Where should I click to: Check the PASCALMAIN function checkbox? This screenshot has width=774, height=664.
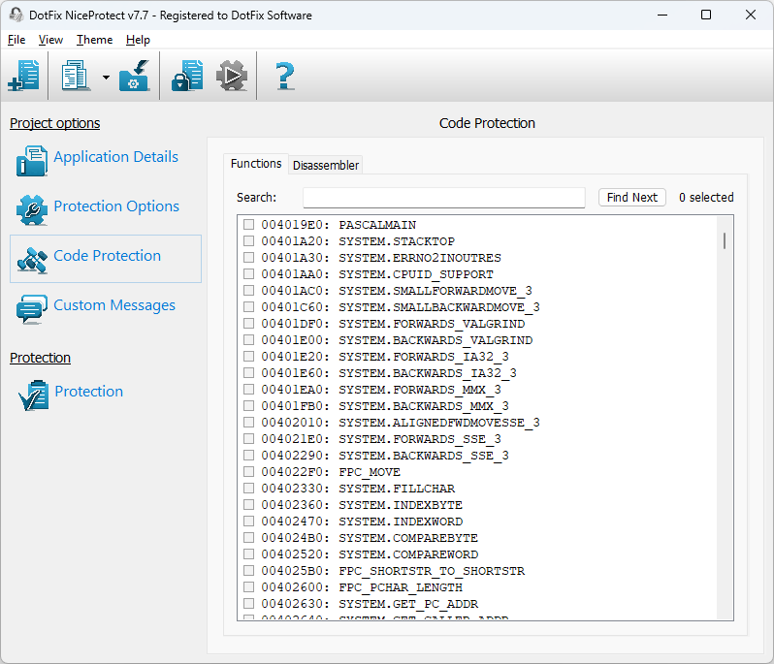pyautogui.click(x=248, y=225)
